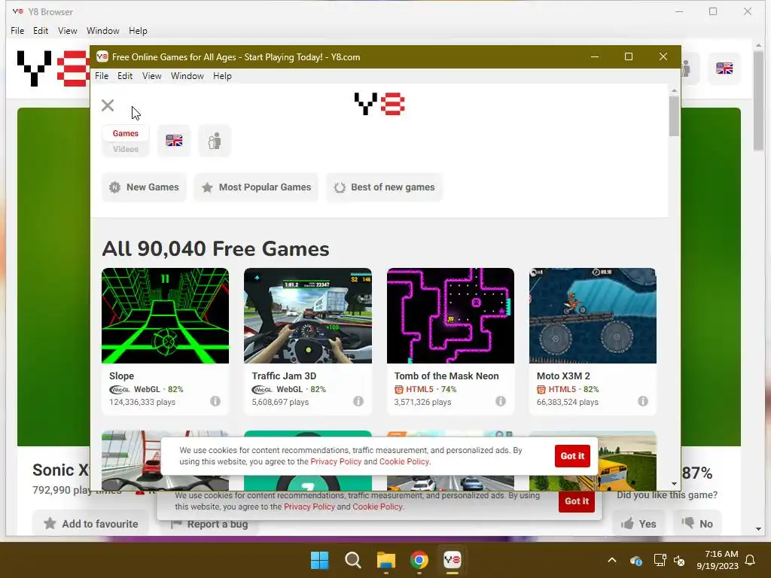This screenshot has height=578, width=771.
Task: Close the navigation menu with the X icon
Action: 107,105
